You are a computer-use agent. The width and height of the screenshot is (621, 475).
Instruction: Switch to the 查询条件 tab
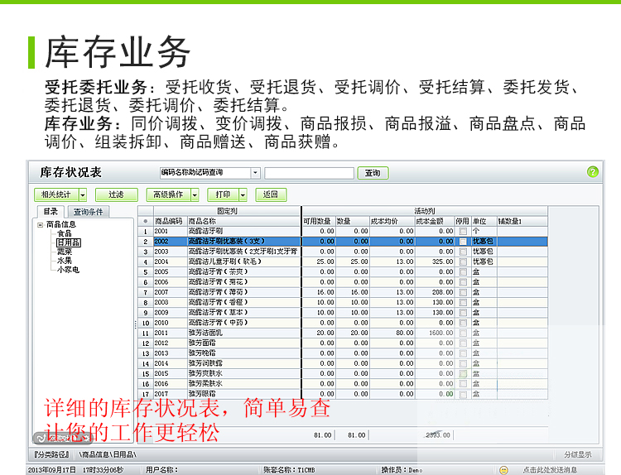pos(88,212)
